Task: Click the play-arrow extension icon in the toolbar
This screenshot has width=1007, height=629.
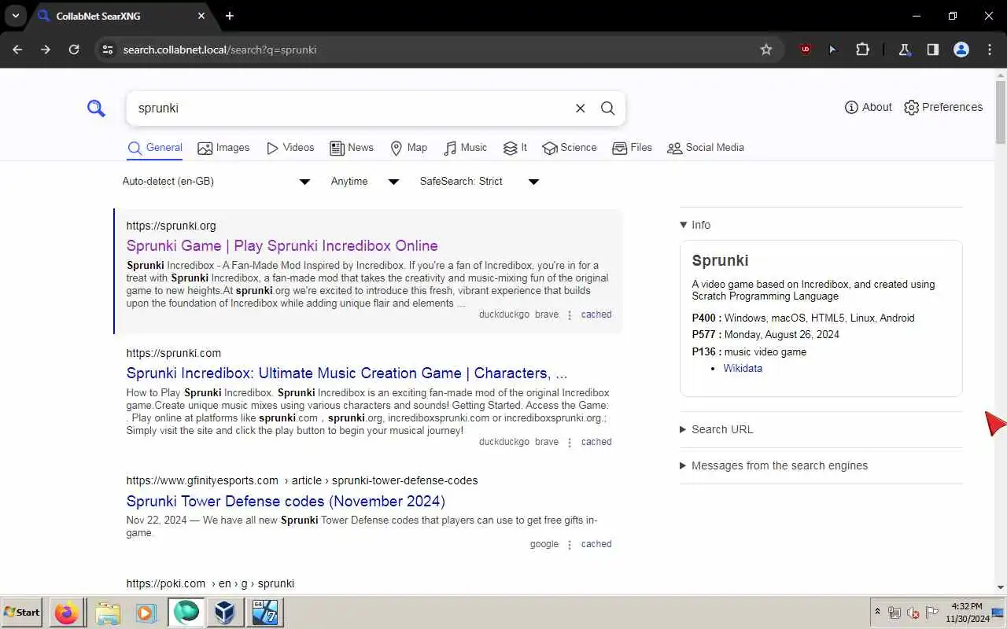Action: pos(832,50)
